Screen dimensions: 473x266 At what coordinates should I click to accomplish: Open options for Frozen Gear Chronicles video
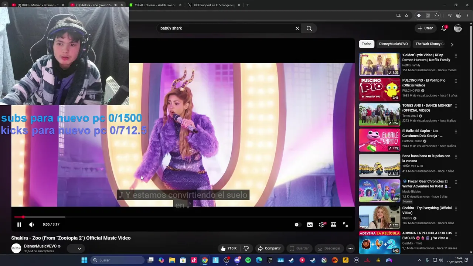point(456,182)
